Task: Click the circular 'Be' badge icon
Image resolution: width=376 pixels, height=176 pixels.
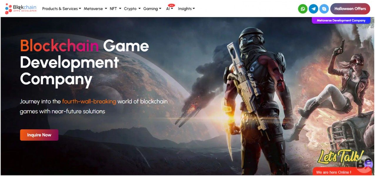Action: tap(364, 164)
